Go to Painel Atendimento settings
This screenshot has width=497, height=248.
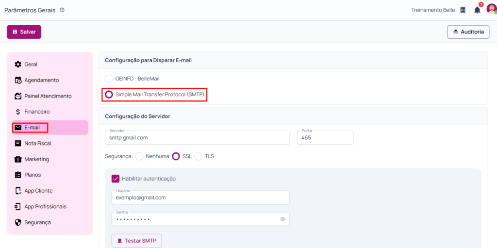(48, 96)
